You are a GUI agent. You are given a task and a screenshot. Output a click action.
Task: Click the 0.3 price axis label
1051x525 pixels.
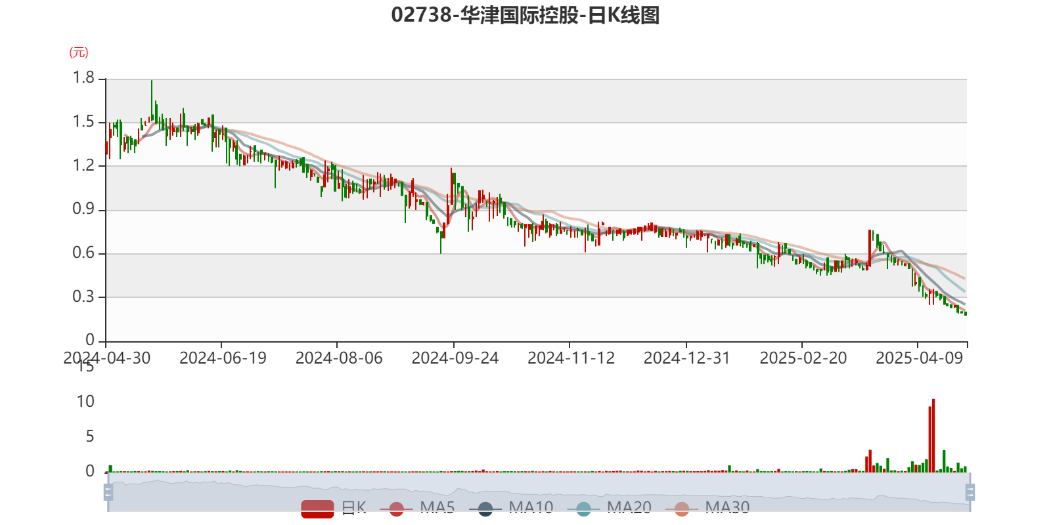(83, 297)
